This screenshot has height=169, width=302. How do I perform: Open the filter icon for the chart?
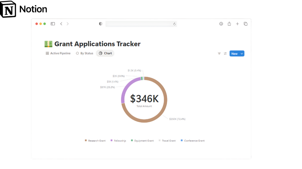[x=219, y=54]
